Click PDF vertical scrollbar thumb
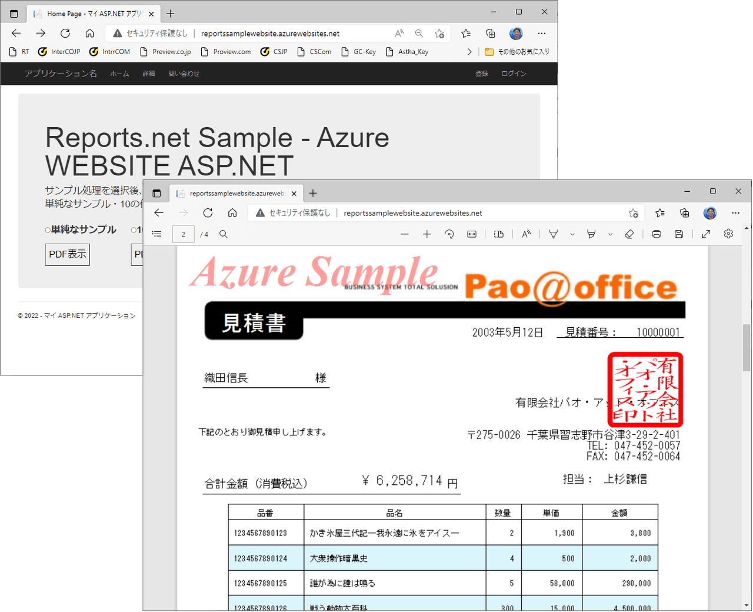 [x=747, y=347]
